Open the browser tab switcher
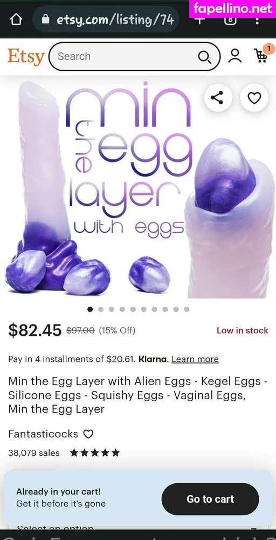 (230, 19)
